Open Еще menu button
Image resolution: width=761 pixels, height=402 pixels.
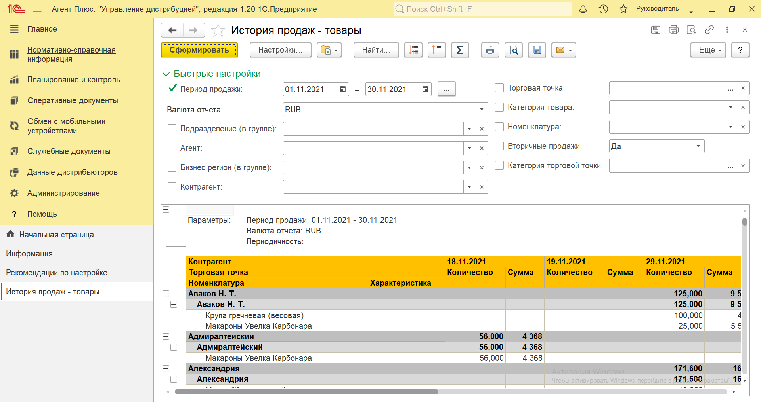click(x=708, y=50)
